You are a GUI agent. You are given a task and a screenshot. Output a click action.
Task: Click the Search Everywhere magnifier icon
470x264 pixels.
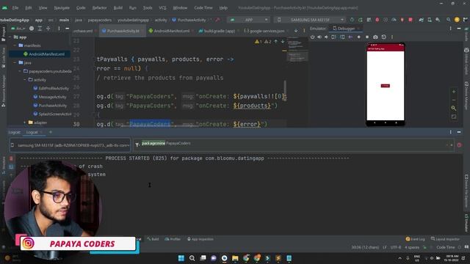pyautogui.click(x=449, y=20)
